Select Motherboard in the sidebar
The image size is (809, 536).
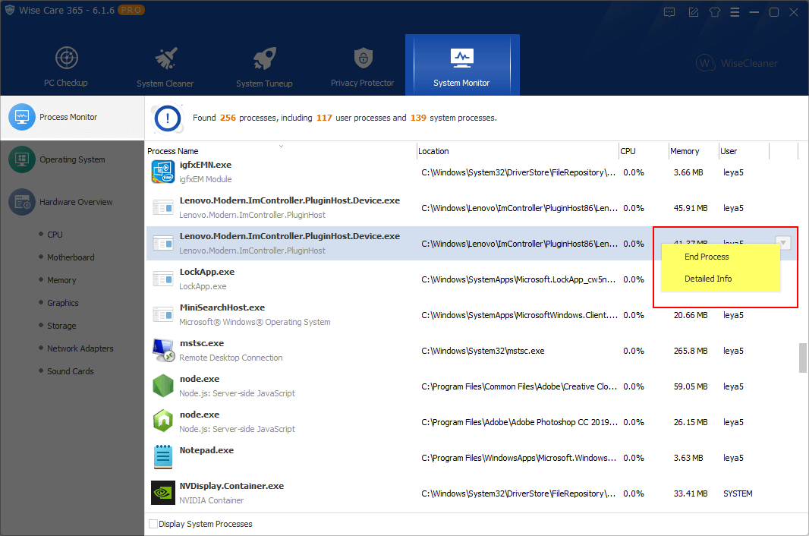point(71,257)
